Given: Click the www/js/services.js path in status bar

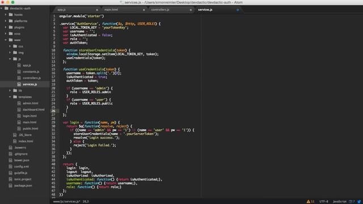Looking at the screenshot, I should (x=67, y=202).
